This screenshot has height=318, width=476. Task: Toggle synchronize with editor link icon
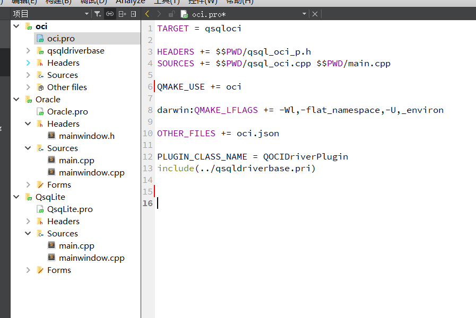pyautogui.click(x=110, y=14)
